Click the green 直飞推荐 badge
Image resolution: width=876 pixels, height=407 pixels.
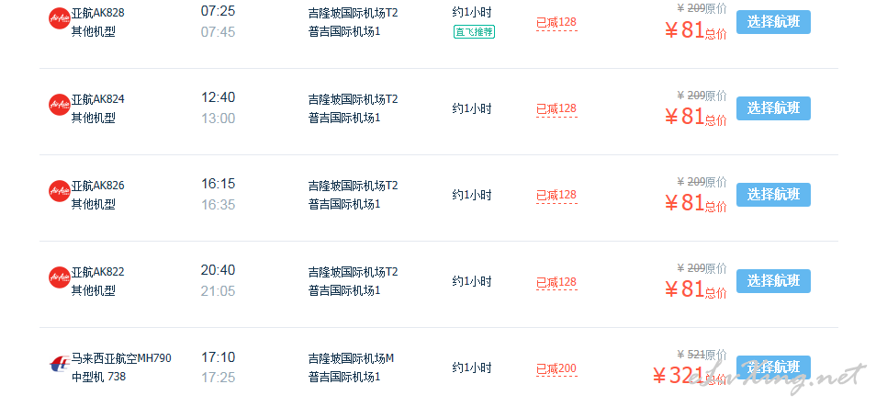point(475,32)
